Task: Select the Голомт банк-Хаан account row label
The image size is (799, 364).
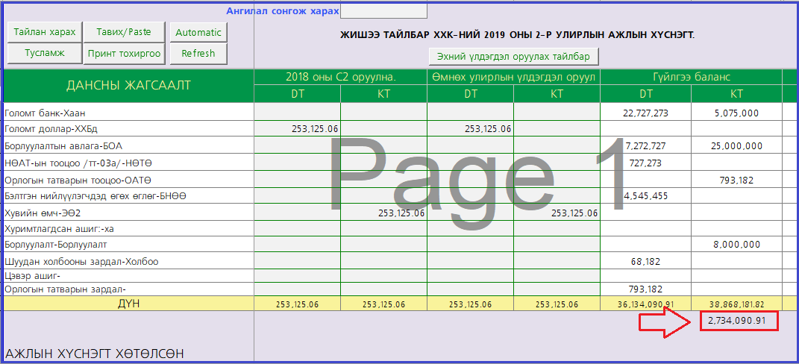Action: point(45,113)
